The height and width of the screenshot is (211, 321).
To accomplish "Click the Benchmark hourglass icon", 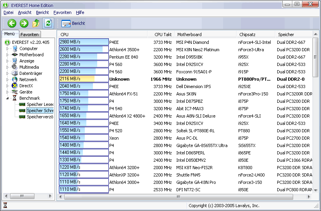I will click(15, 98).
